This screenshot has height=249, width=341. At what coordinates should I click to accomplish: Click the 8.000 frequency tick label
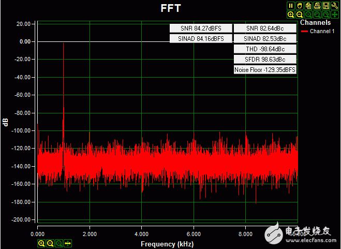tap(245, 234)
